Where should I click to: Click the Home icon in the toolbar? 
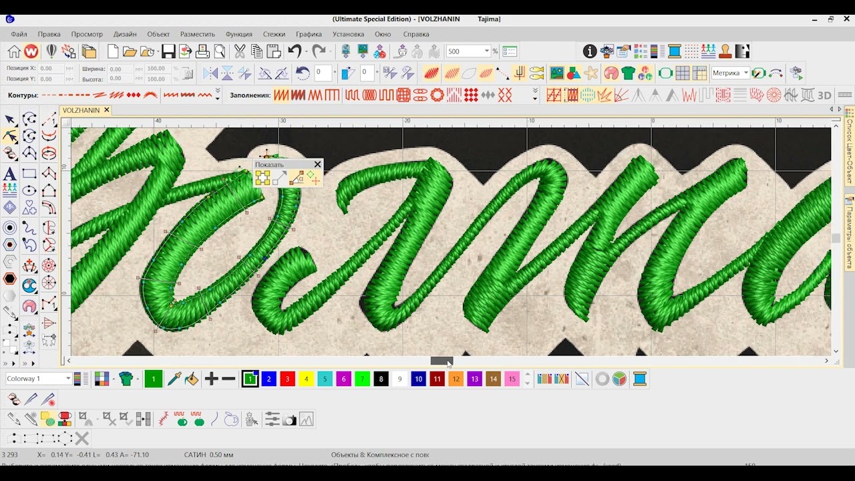[x=14, y=51]
